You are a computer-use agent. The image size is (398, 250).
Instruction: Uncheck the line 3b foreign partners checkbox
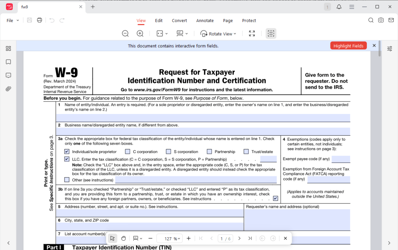point(276,198)
